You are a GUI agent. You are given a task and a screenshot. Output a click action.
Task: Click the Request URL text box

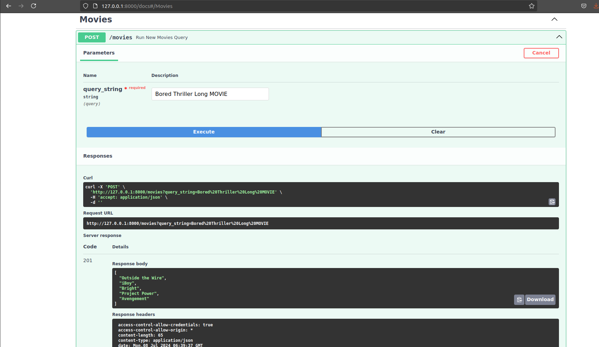(321, 224)
